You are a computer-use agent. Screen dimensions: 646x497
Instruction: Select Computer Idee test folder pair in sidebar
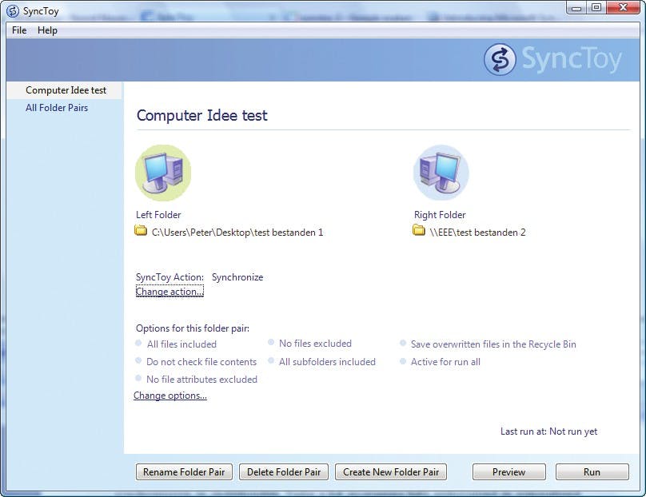pyautogui.click(x=65, y=90)
